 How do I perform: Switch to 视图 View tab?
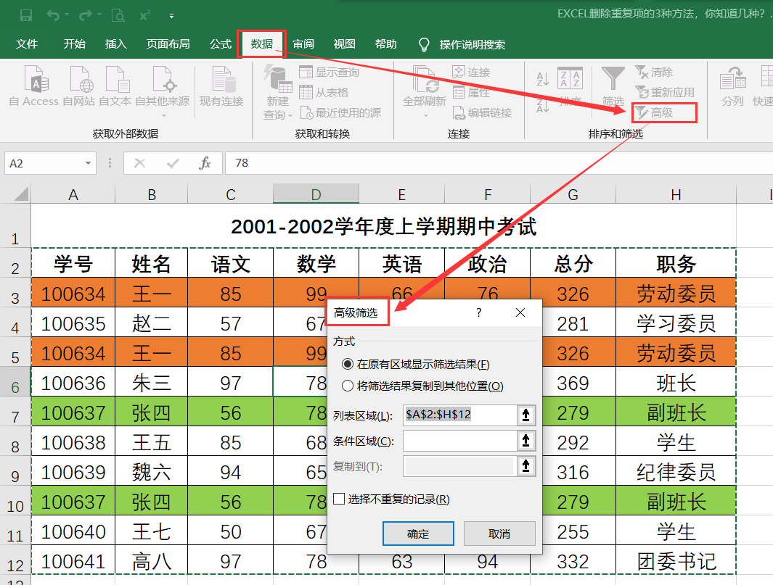click(345, 43)
